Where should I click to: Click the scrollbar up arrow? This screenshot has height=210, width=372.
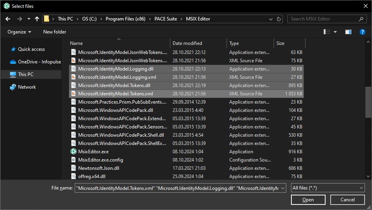tap(368, 42)
